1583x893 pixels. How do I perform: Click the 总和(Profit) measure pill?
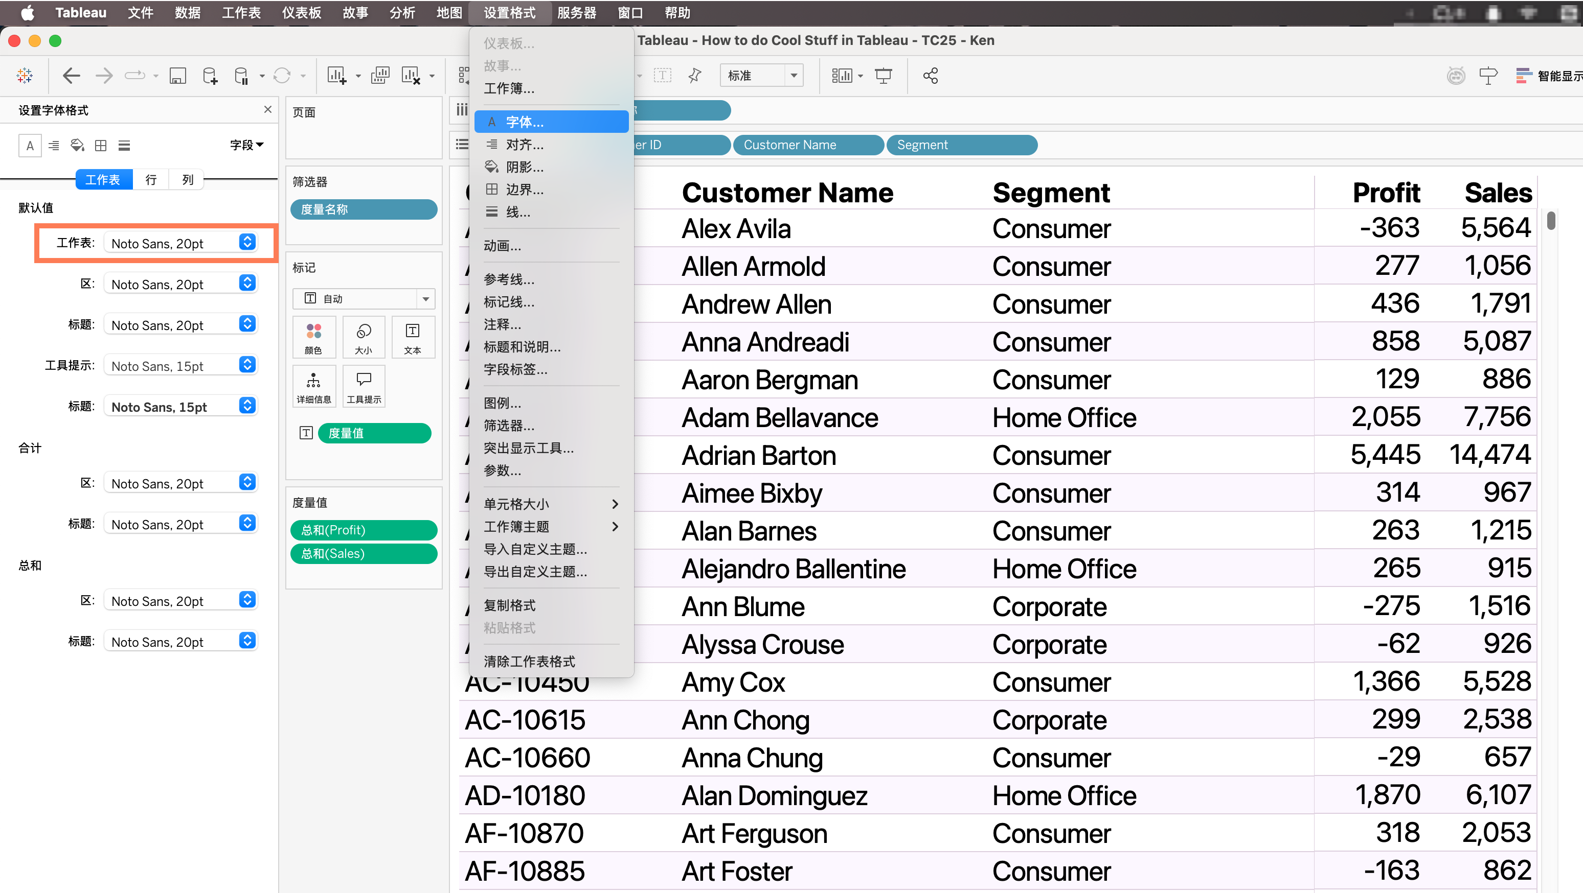click(x=363, y=529)
